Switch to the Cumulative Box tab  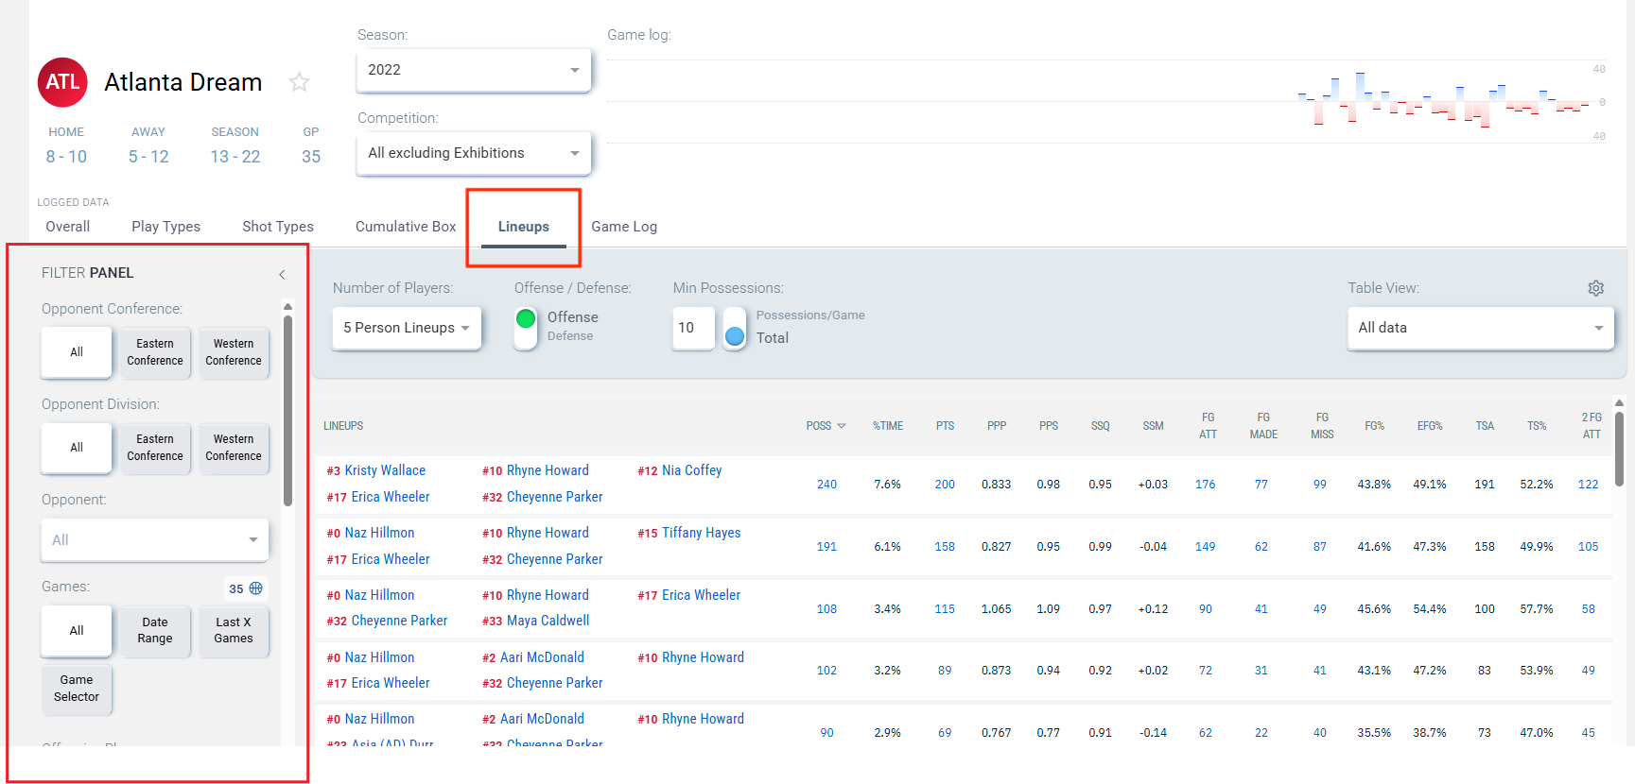[x=406, y=227]
